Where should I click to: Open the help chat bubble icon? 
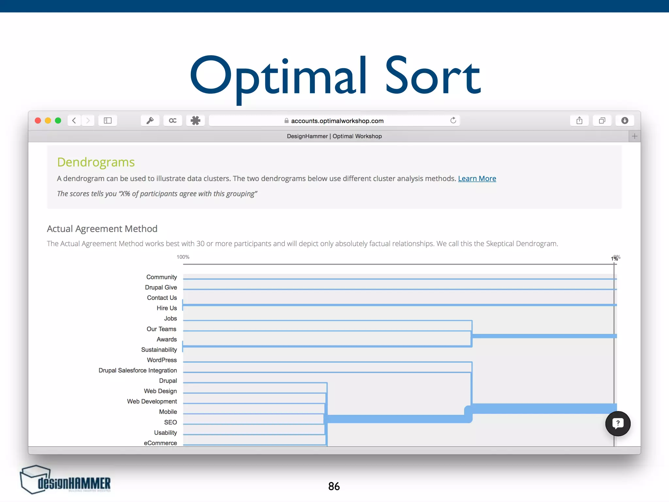pos(618,424)
